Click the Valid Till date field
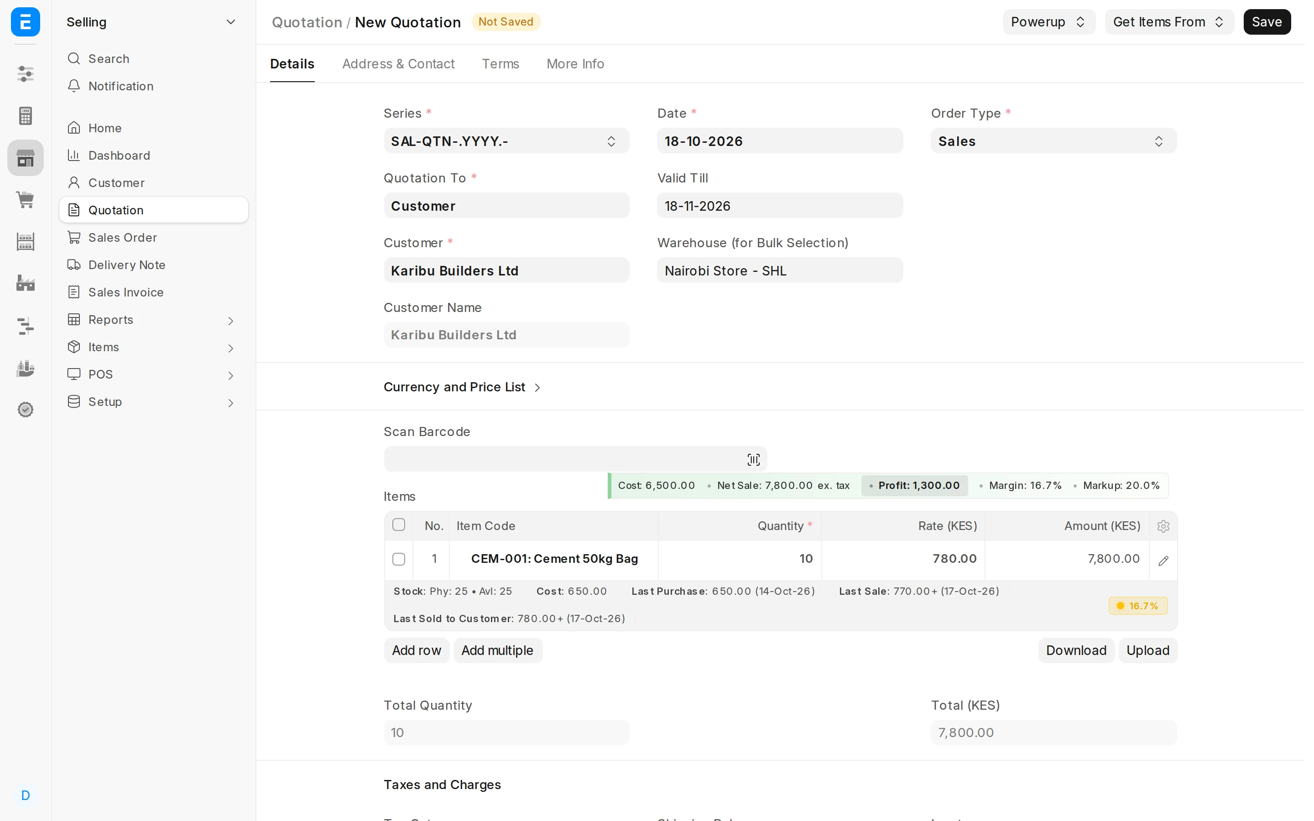Screen dimensions: 1314x821 (780, 206)
